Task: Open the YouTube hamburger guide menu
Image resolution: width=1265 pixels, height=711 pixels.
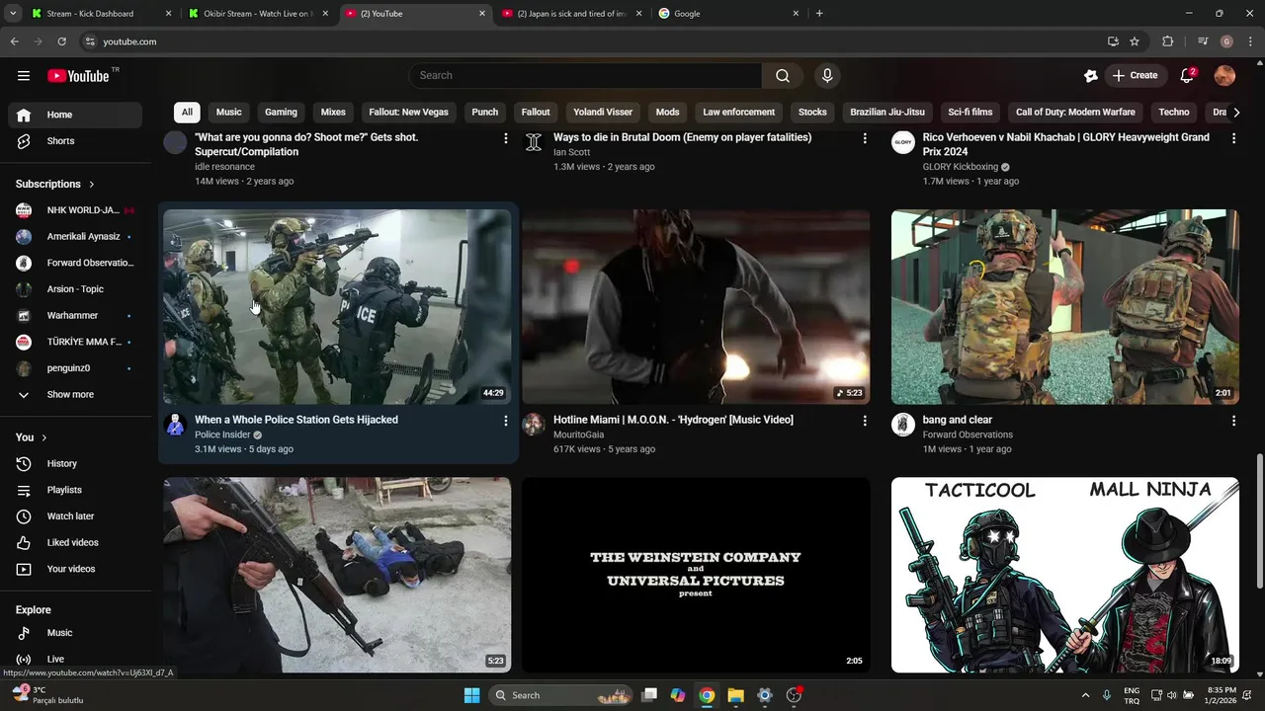Action: (x=24, y=76)
